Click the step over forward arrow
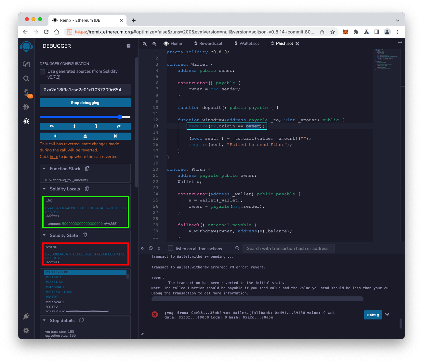The width and height of the screenshot is (423, 363). [119, 126]
